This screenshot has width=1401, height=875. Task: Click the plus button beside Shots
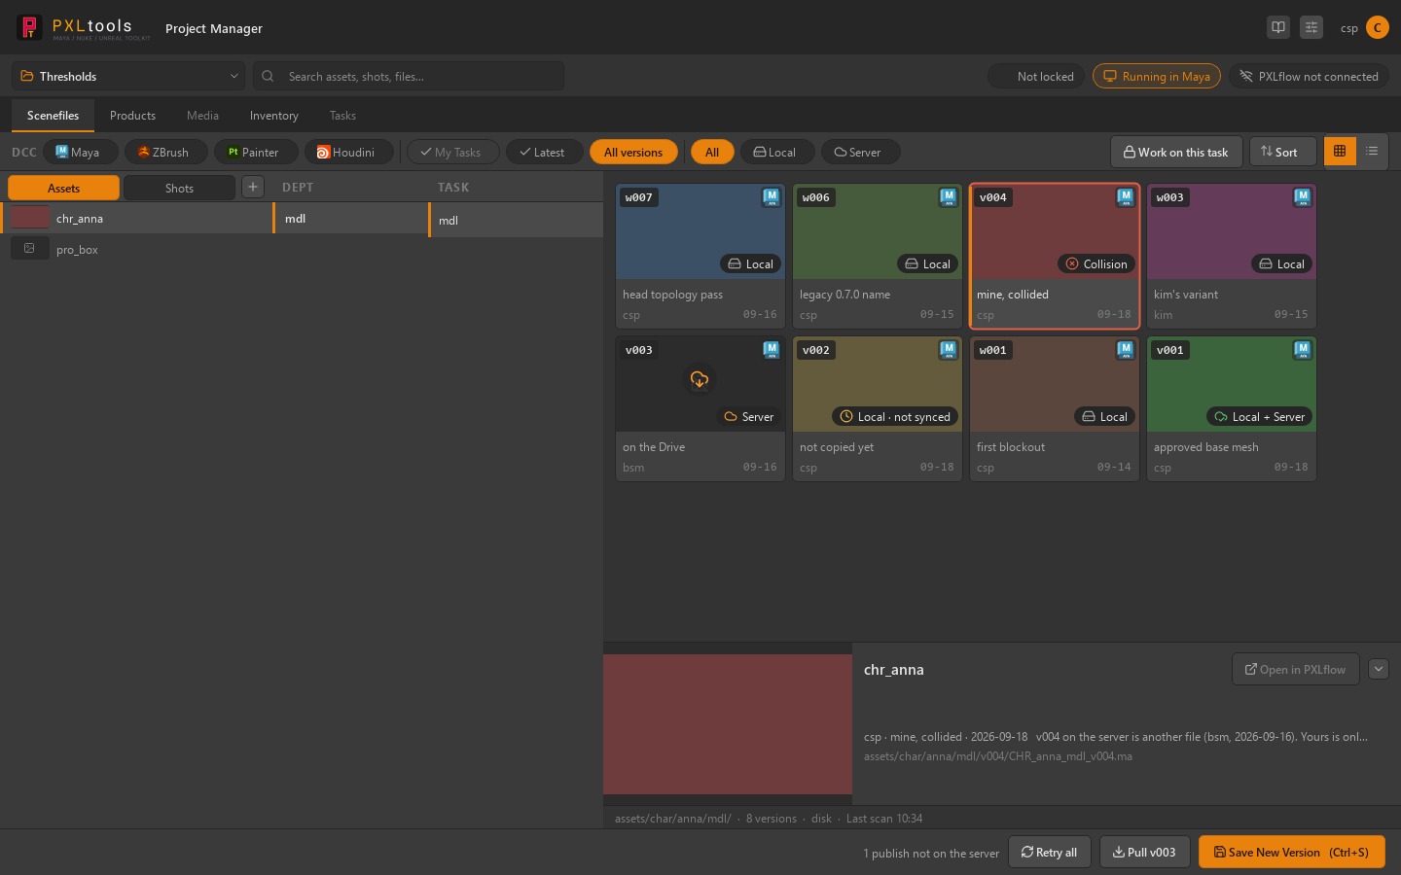[x=253, y=187]
